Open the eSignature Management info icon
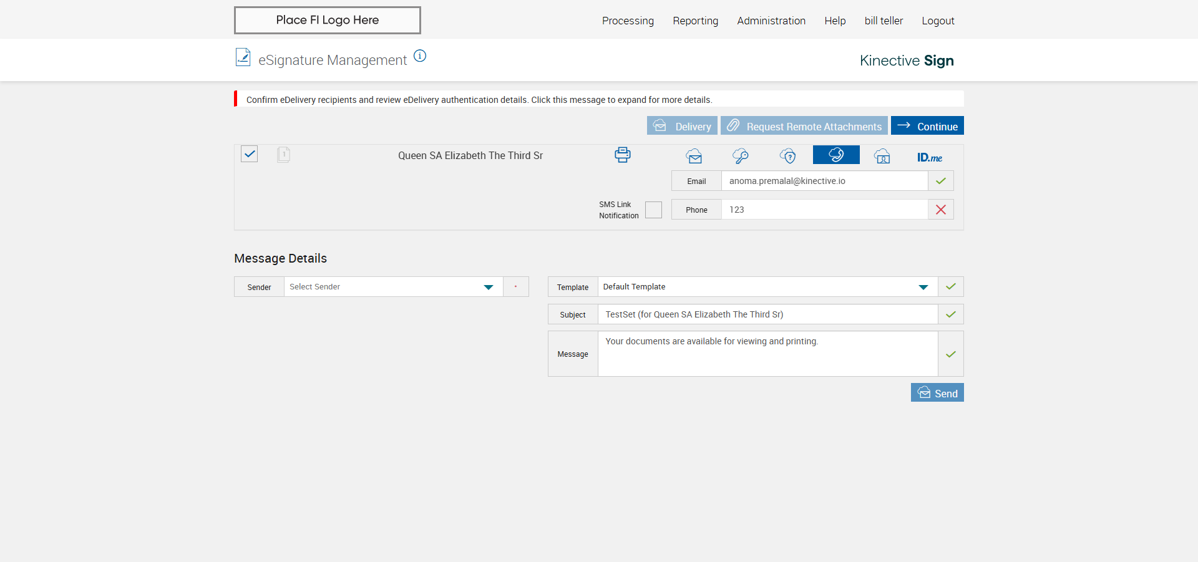 pyautogui.click(x=420, y=56)
